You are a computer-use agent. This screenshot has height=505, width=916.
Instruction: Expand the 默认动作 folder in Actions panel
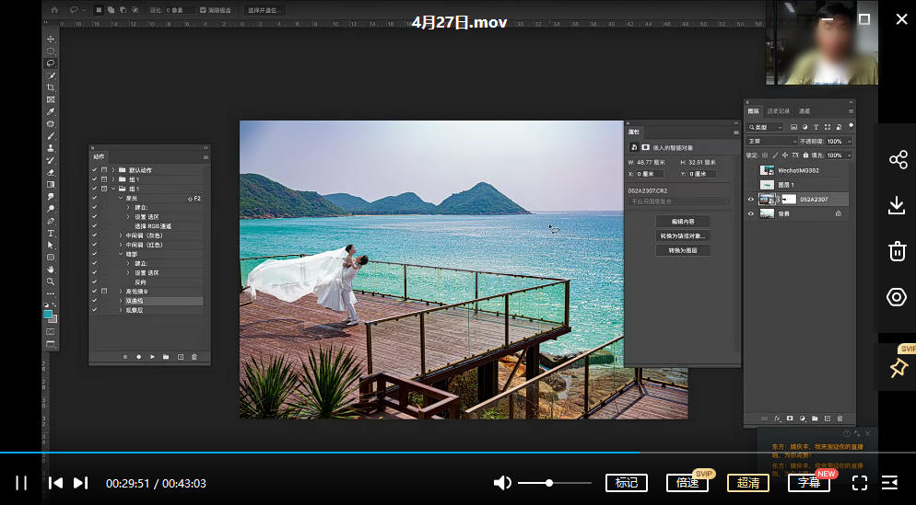114,170
